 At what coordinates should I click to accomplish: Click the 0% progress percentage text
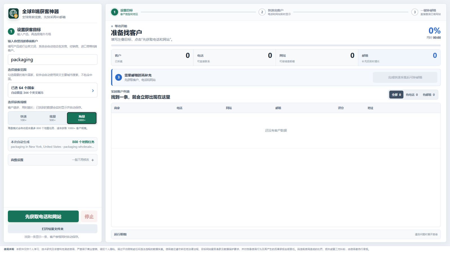coord(435,31)
